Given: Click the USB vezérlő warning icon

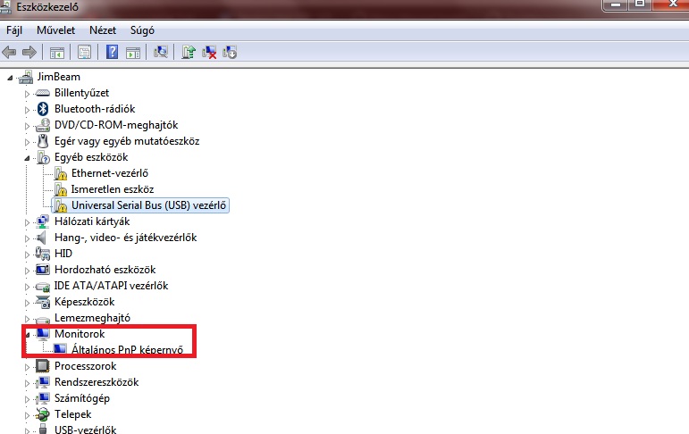Looking at the screenshot, I should [61, 205].
